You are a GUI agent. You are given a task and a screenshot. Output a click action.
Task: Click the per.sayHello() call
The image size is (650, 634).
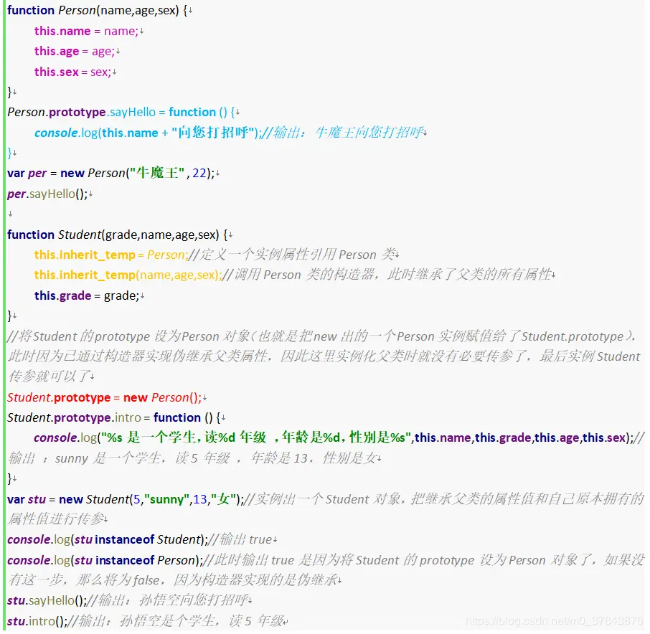[x=43, y=194]
